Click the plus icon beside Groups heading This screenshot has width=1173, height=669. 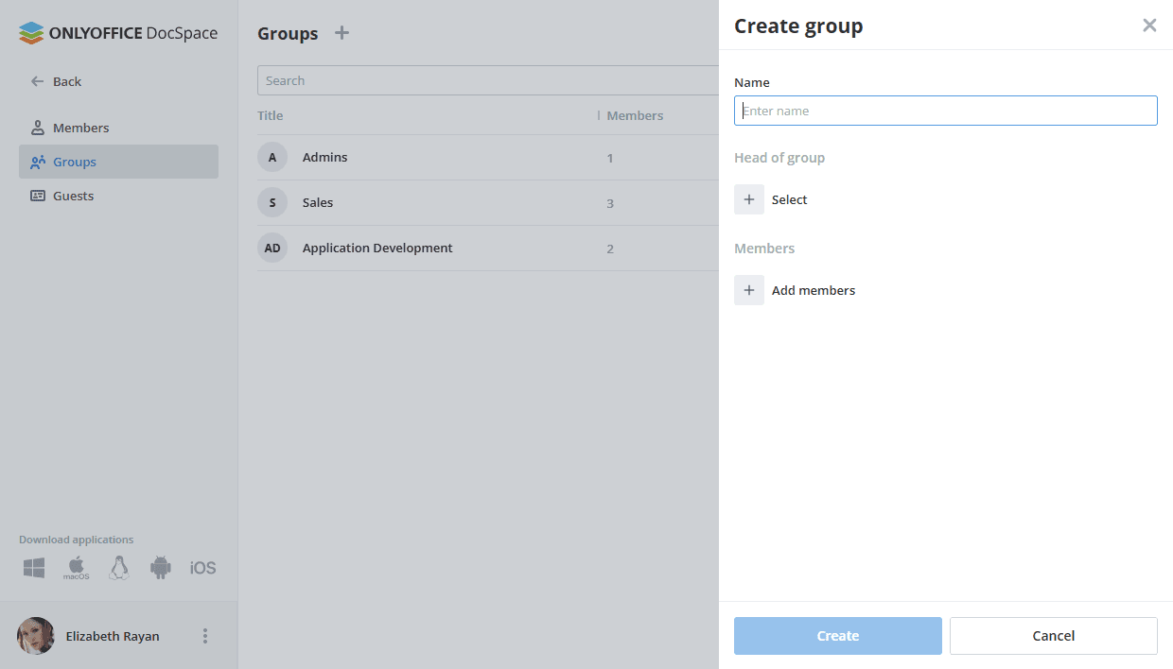click(x=342, y=33)
